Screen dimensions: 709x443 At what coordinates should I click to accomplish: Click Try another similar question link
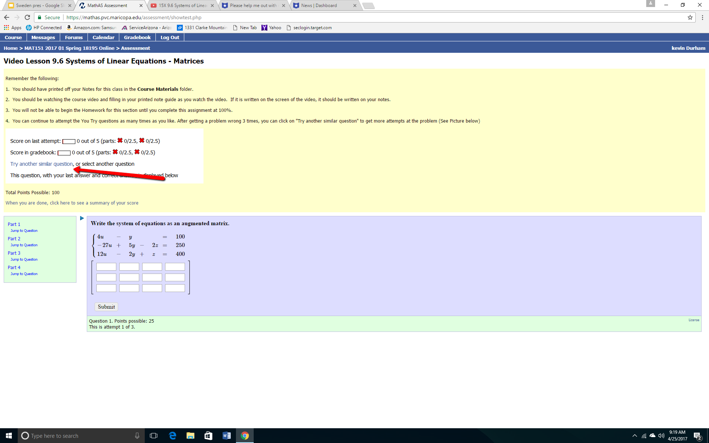click(x=41, y=163)
